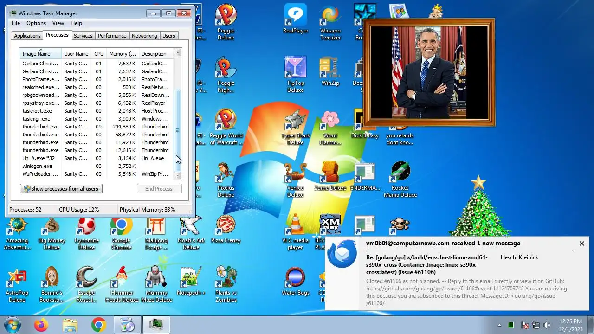Open Mahjong Escape desktop icon
The width and height of the screenshot is (594, 334).
[156, 231]
